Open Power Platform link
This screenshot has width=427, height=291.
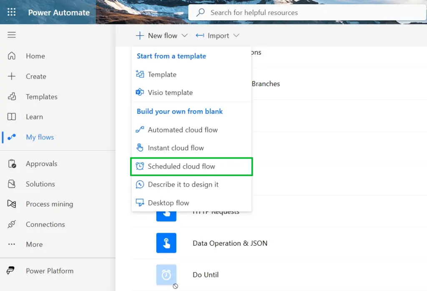(x=50, y=271)
